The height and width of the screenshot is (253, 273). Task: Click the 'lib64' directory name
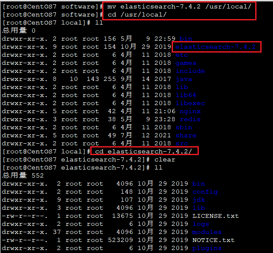pyautogui.click(x=186, y=95)
